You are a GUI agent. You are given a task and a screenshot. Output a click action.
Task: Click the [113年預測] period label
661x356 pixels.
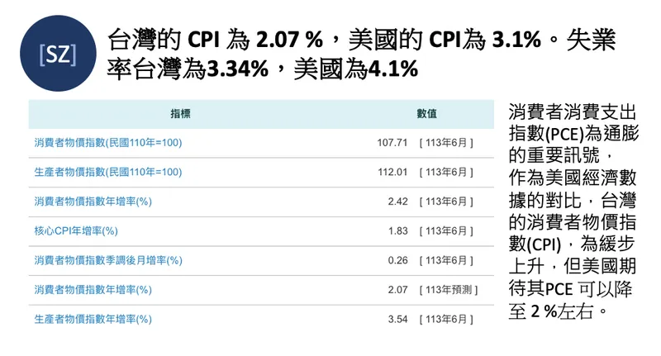pyautogui.click(x=448, y=289)
